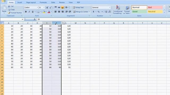The image size is (170, 95).
Task: Apply the Bad cell style
Action: (155, 7)
